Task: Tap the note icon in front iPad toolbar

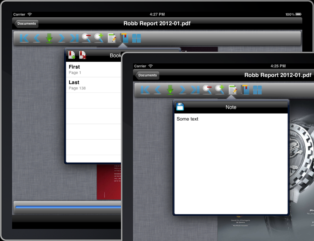Action: [x=232, y=90]
